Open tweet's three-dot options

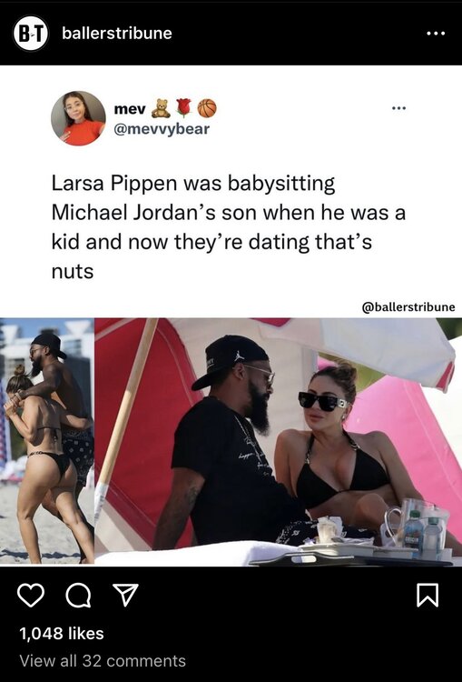[x=398, y=108]
